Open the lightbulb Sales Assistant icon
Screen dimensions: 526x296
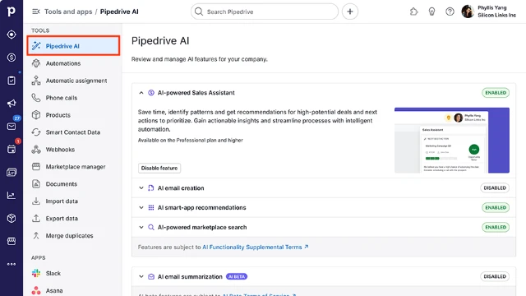(x=431, y=12)
